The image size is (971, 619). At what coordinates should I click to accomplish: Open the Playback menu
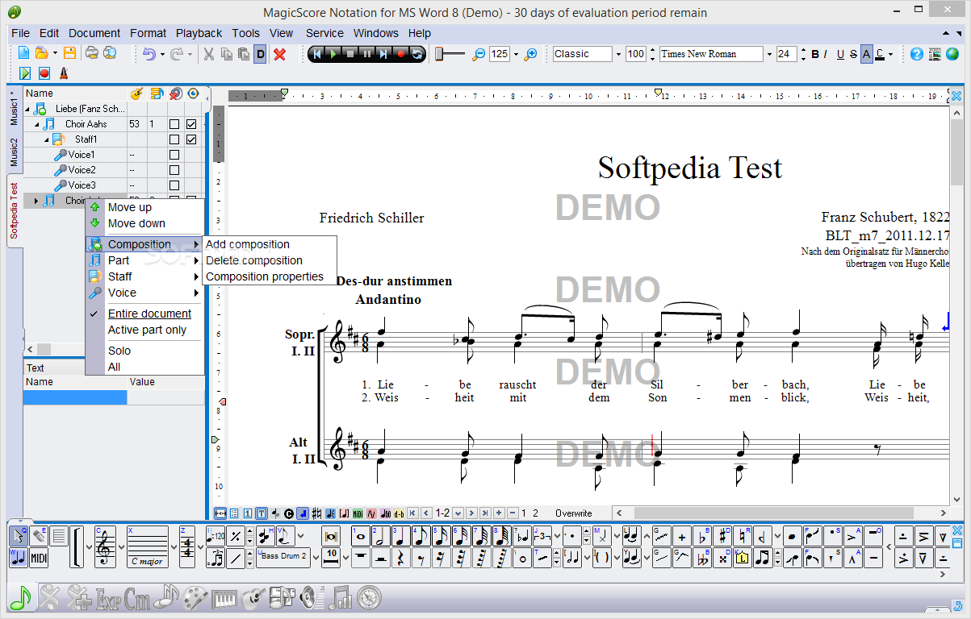point(199,33)
